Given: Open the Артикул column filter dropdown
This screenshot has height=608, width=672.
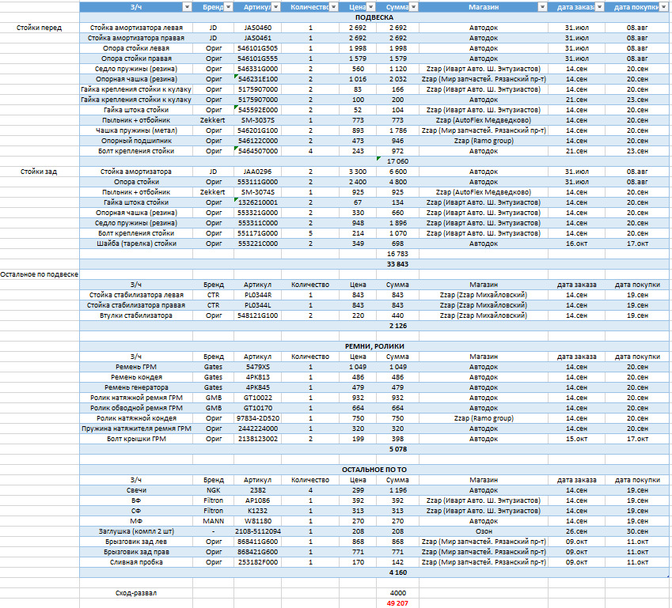Looking at the screenshot, I should coord(276,7).
